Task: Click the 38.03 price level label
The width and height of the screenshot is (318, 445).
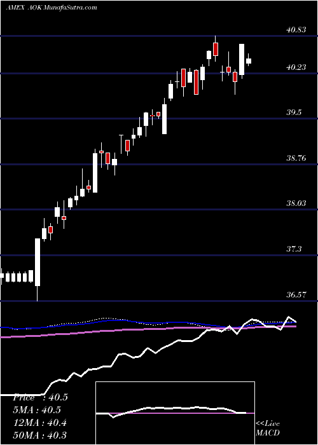Action: 296,203
